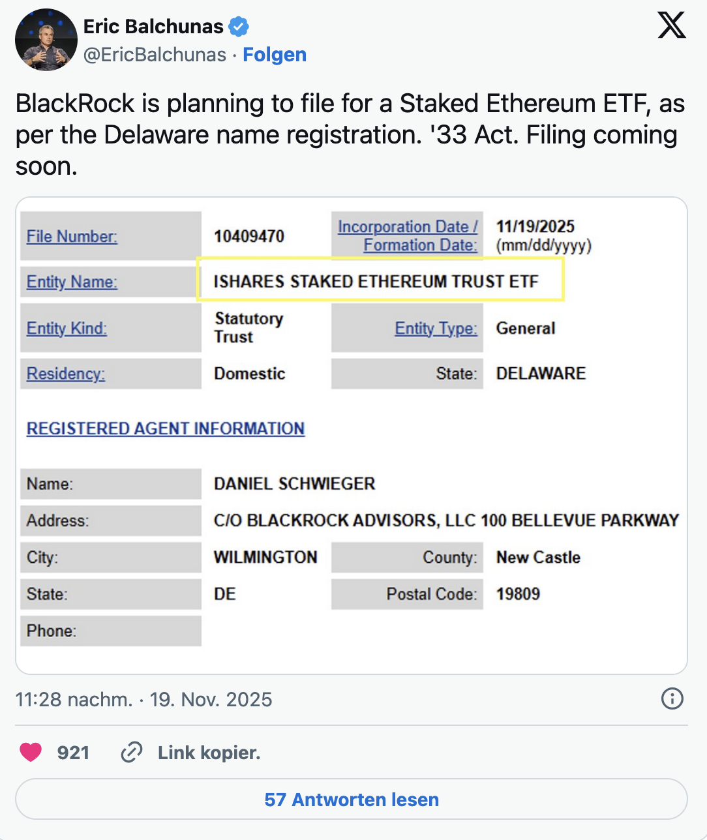Viewport: 707px width, 840px height.
Task: Click the copy link chain icon
Action: [132, 753]
